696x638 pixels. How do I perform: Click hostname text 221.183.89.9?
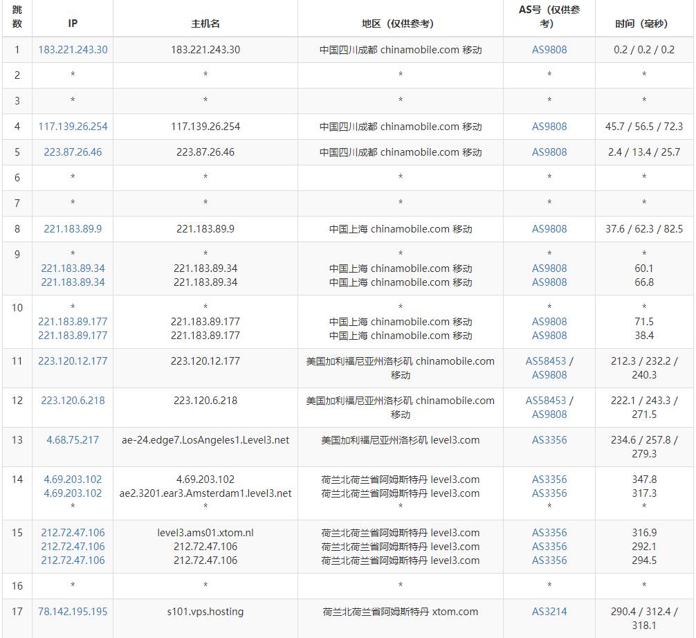[x=205, y=229]
